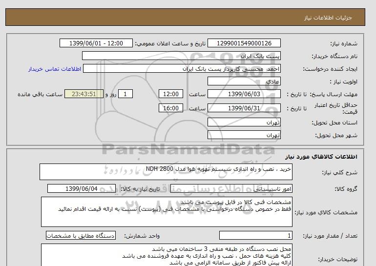The image size is (376, 266).
Task: Click delivery city field تهران
Action: pyautogui.click(x=244, y=135)
